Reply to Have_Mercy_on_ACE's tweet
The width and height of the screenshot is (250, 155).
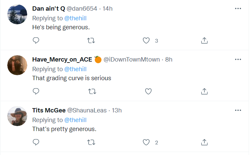[x=36, y=91]
